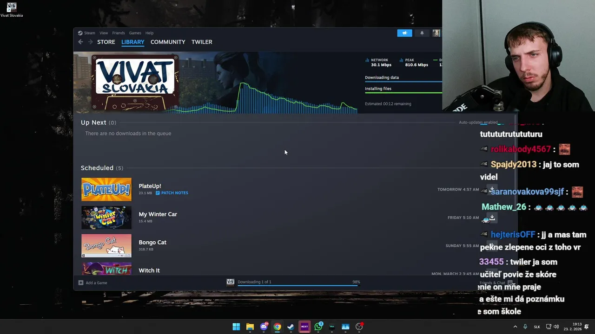Expand the system tray hidden icons chevron
The width and height of the screenshot is (595, 334).
tap(515, 327)
